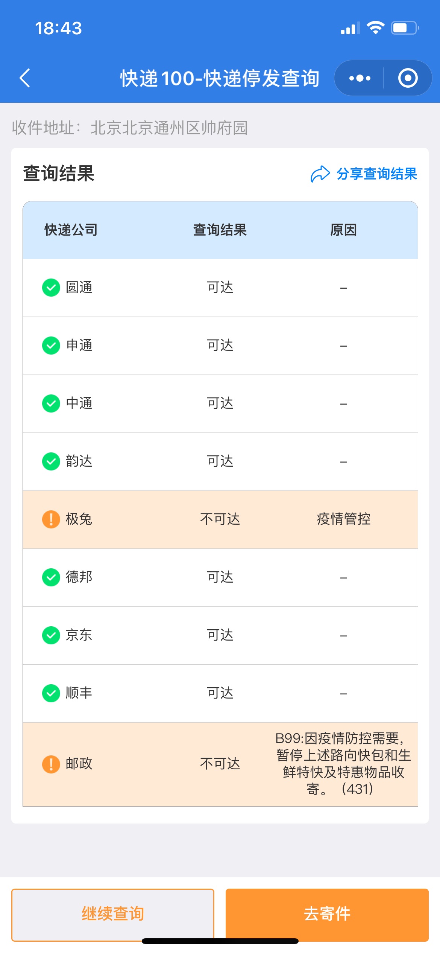This screenshot has width=440, height=953.
Task: Tap the green checkmark beside 德邦
Action: click(x=51, y=578)
